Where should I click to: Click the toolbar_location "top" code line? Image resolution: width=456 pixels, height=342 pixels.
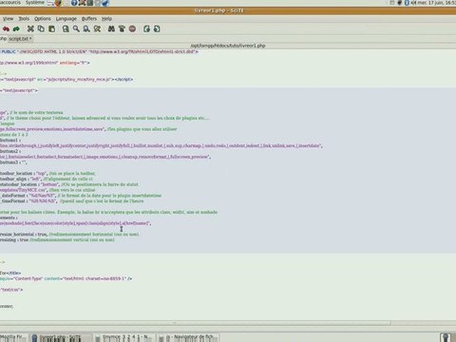point(47,173)
